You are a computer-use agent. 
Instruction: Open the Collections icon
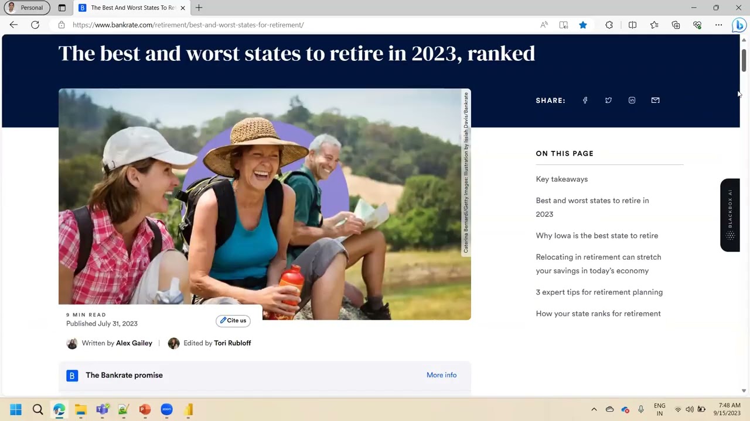coord(676,25)
